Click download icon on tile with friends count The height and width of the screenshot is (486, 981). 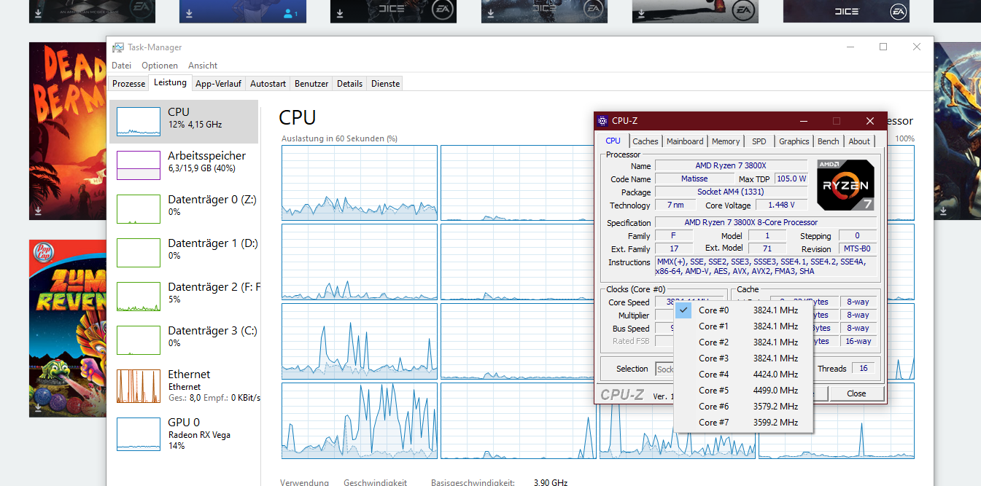click(189, 14)
